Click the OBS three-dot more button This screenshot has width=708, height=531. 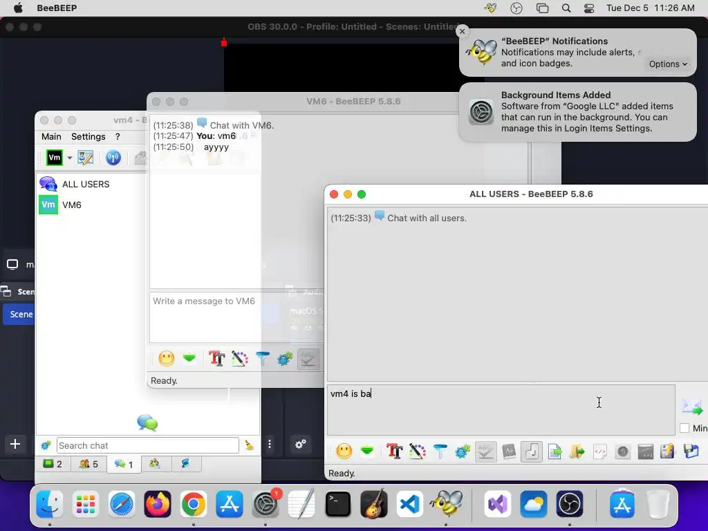(270, 444)
